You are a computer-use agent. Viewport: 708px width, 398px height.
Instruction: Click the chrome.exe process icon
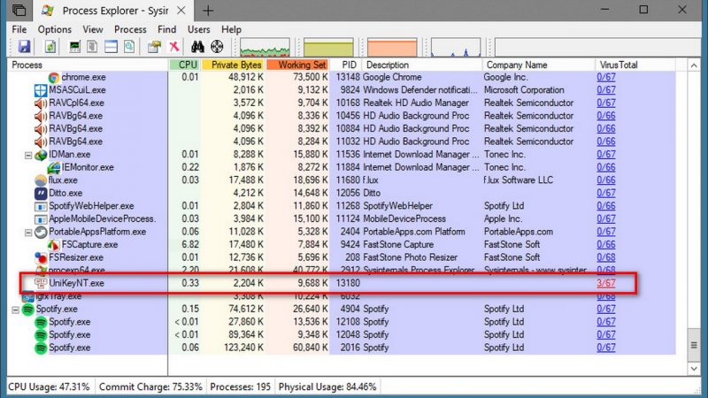54,78
